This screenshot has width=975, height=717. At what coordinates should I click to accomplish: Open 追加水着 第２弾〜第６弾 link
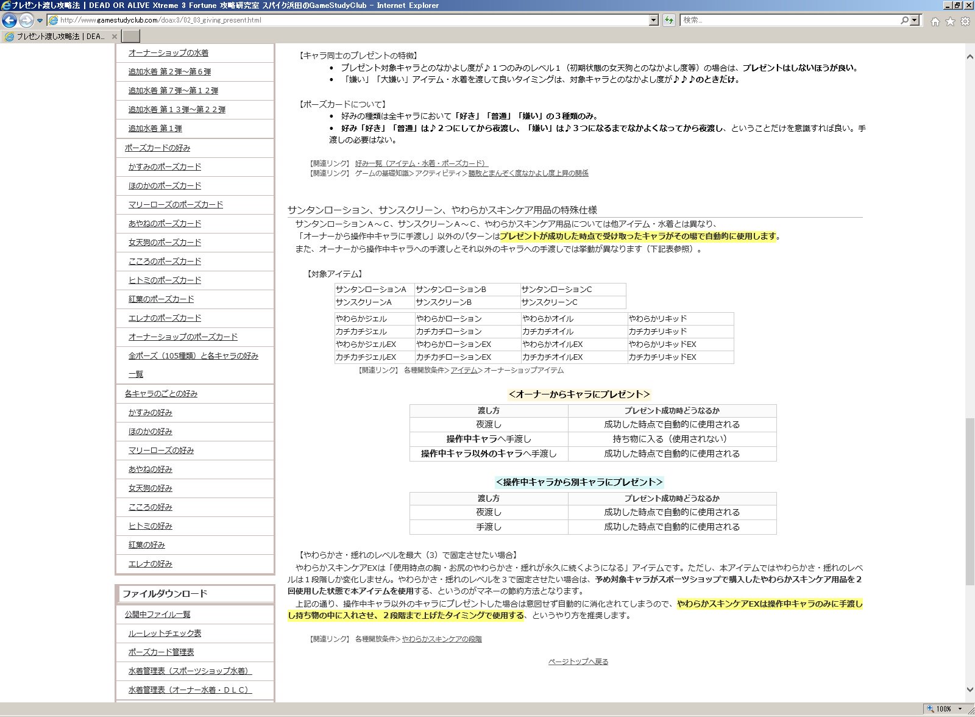[169, 72]
